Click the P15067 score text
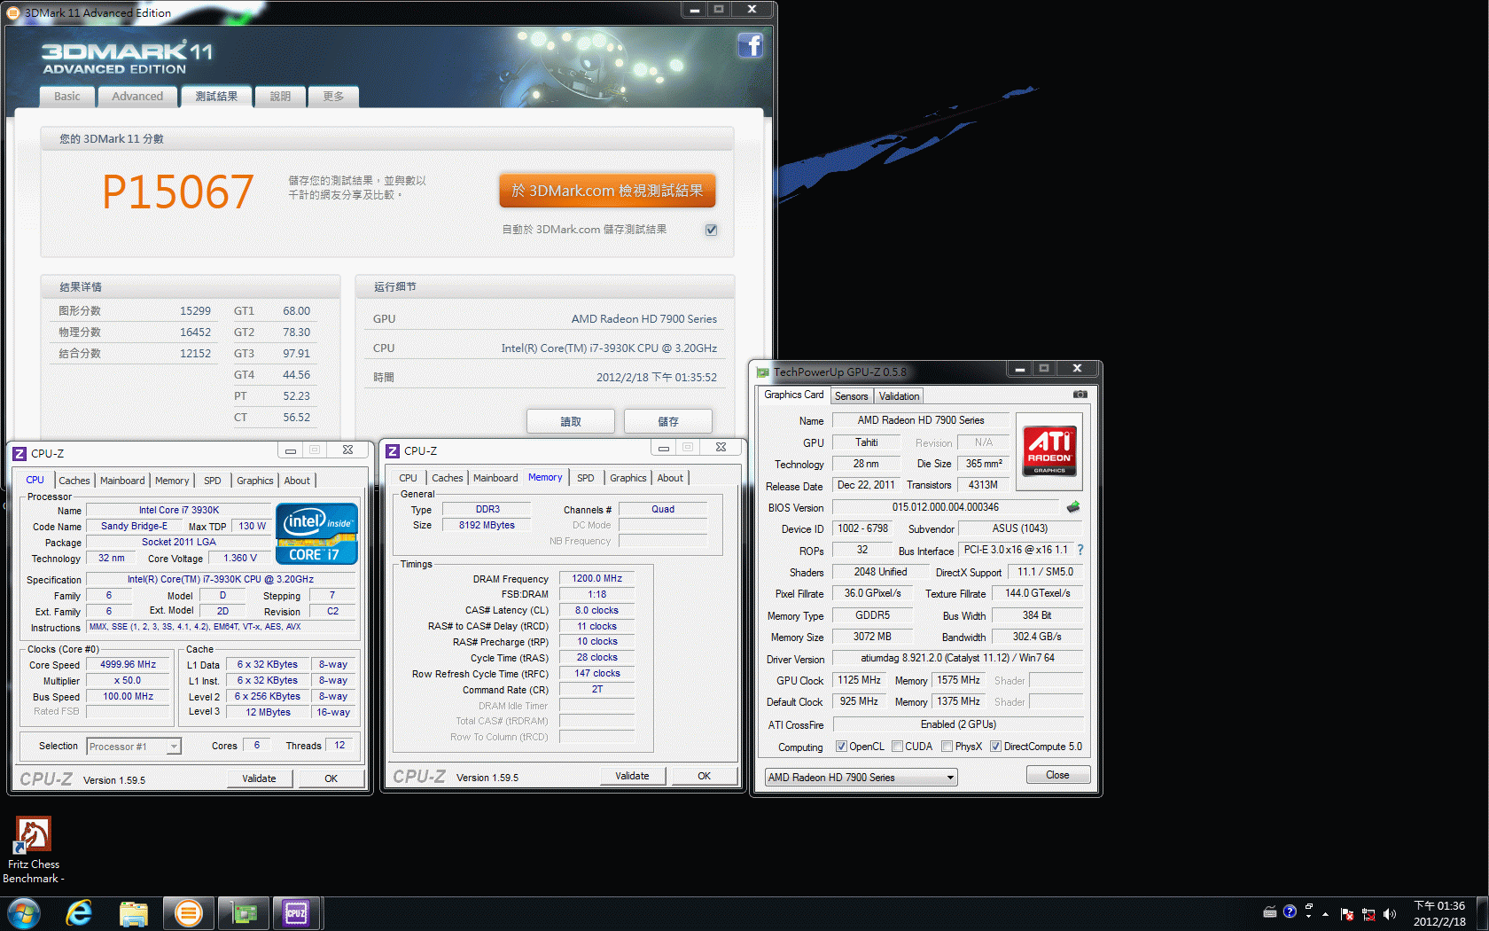 [178, 192]
